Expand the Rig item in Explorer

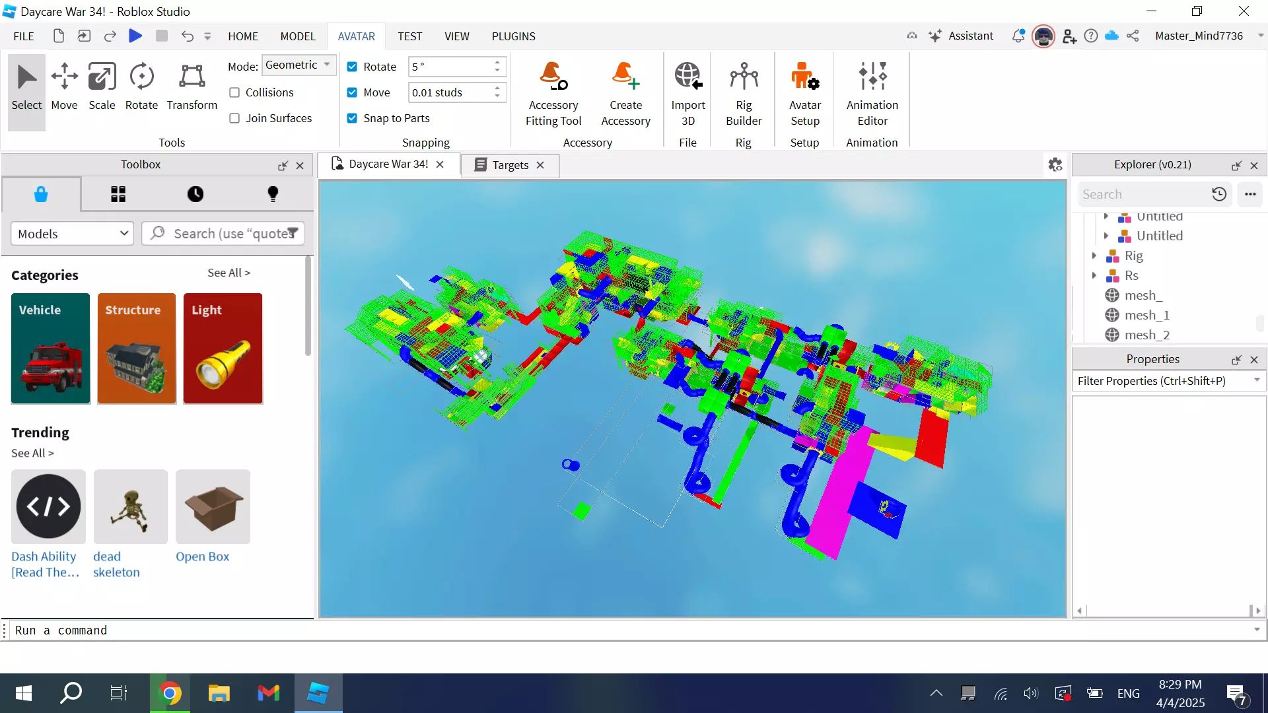[1094, 255]
